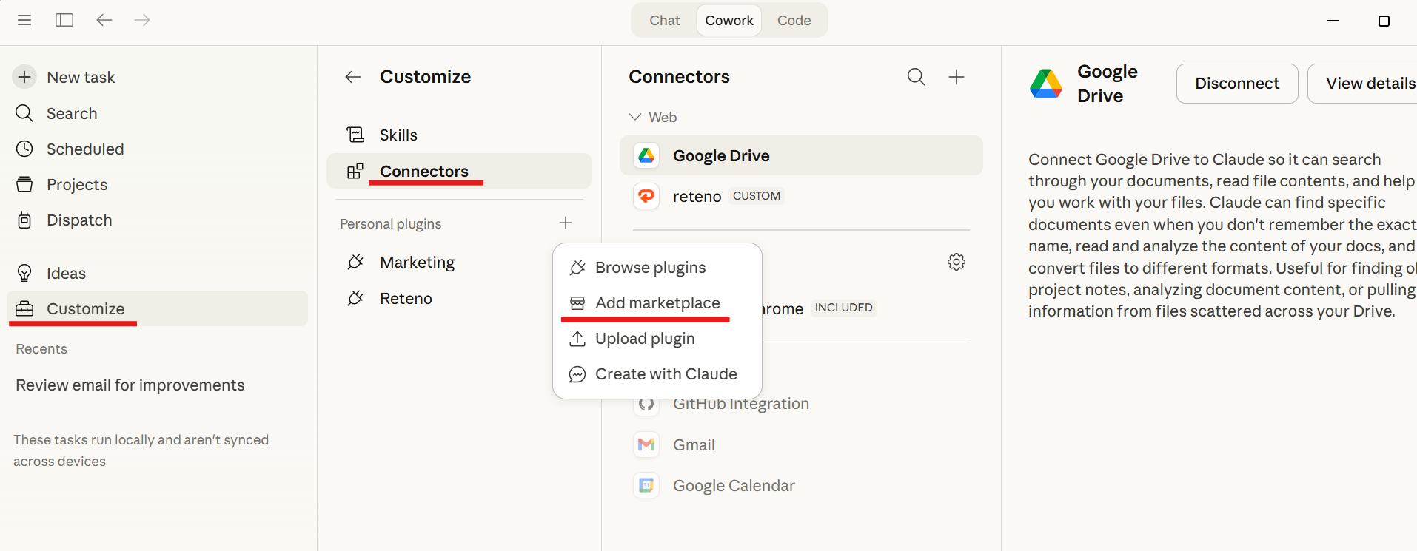Click the Disconnect button
1417x551 pixels.
1237,84
